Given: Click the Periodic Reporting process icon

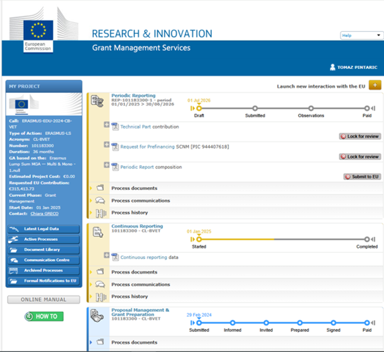Looking at the screenshot, I should click(x=97, y=101).
